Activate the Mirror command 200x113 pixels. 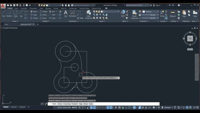pyautogui.click(x=43, y=15)
